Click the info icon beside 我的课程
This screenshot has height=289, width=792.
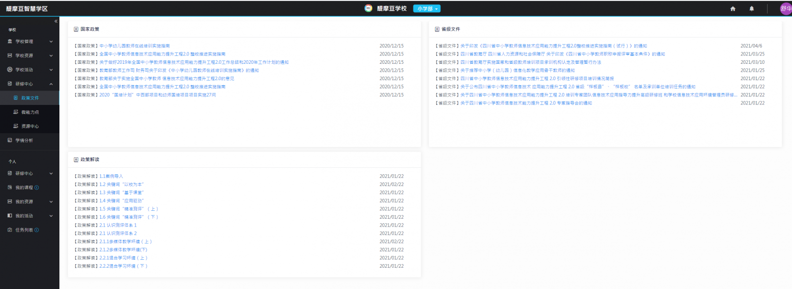(x=37, y=188)
